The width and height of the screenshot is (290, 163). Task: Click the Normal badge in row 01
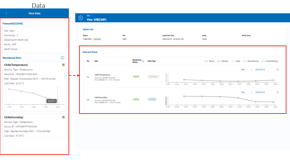pos(136,77)
